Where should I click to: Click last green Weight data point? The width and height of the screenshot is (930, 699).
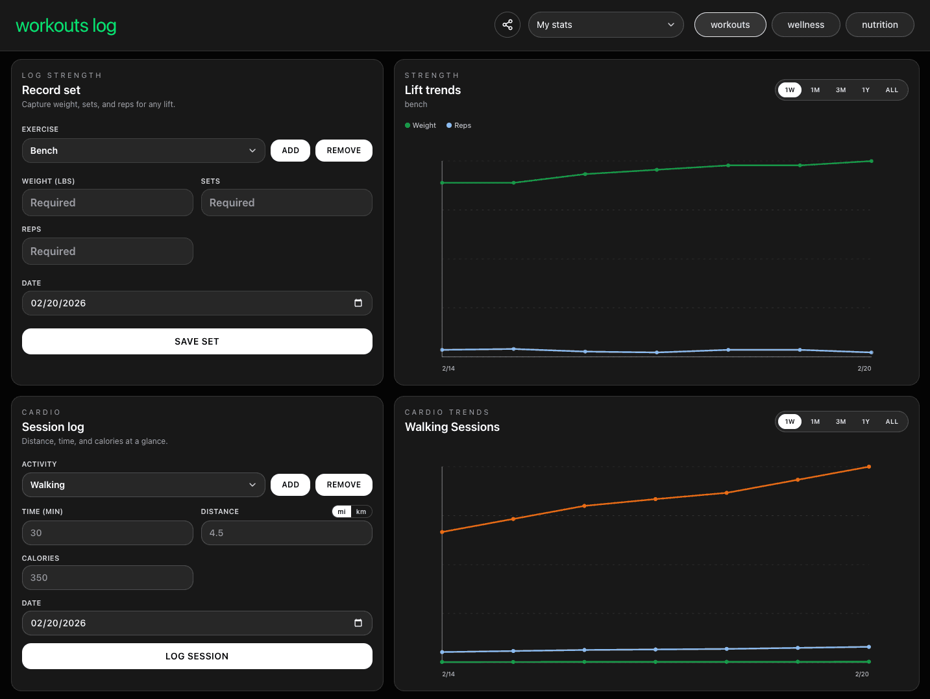[871, 161]
